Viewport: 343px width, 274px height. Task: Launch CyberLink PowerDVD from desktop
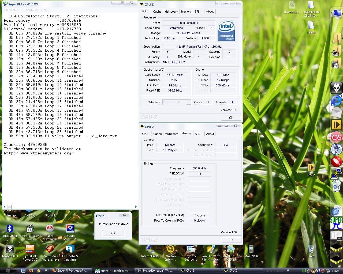tap(30, 253)
